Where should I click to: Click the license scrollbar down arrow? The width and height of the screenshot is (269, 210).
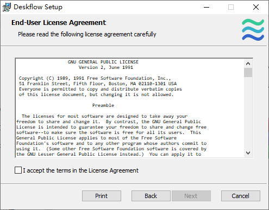coord(248,153)
